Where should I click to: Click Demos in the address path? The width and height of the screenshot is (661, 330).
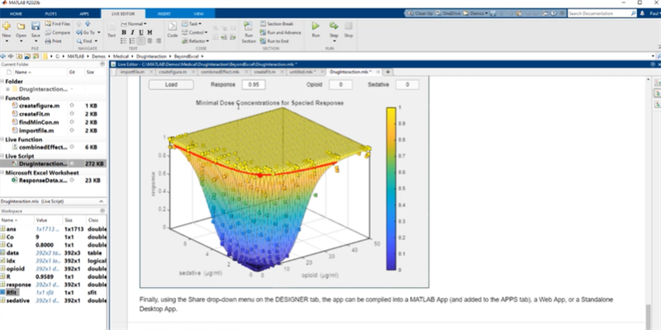98,56
